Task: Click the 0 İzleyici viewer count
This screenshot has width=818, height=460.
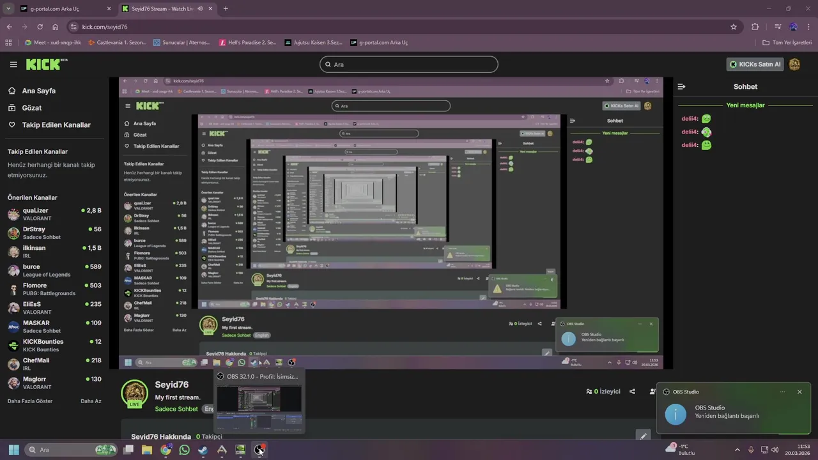Action: [603, 392]
